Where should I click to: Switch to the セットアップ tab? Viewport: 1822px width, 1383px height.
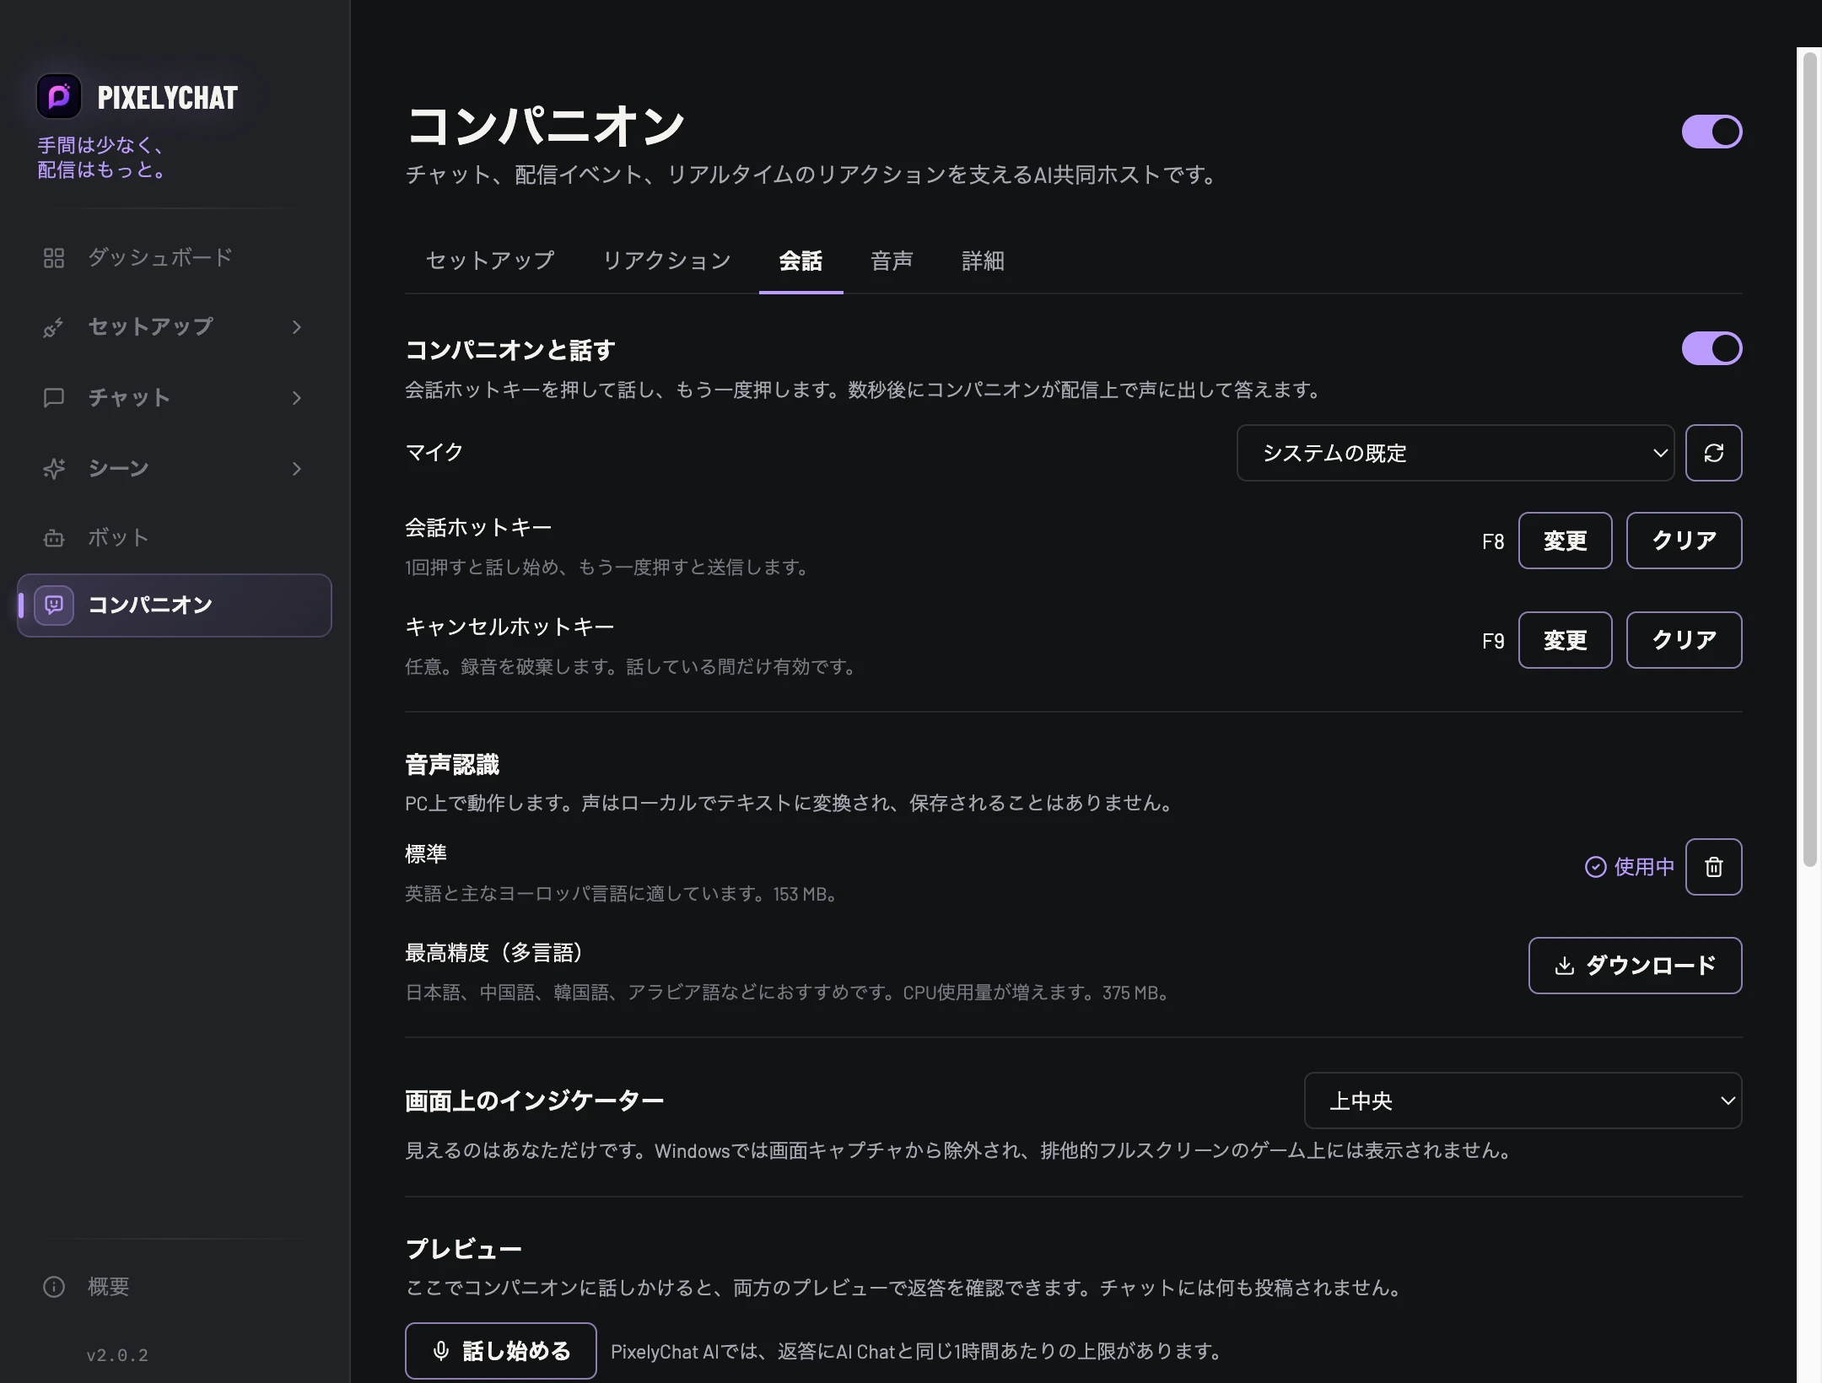(490, 261)
